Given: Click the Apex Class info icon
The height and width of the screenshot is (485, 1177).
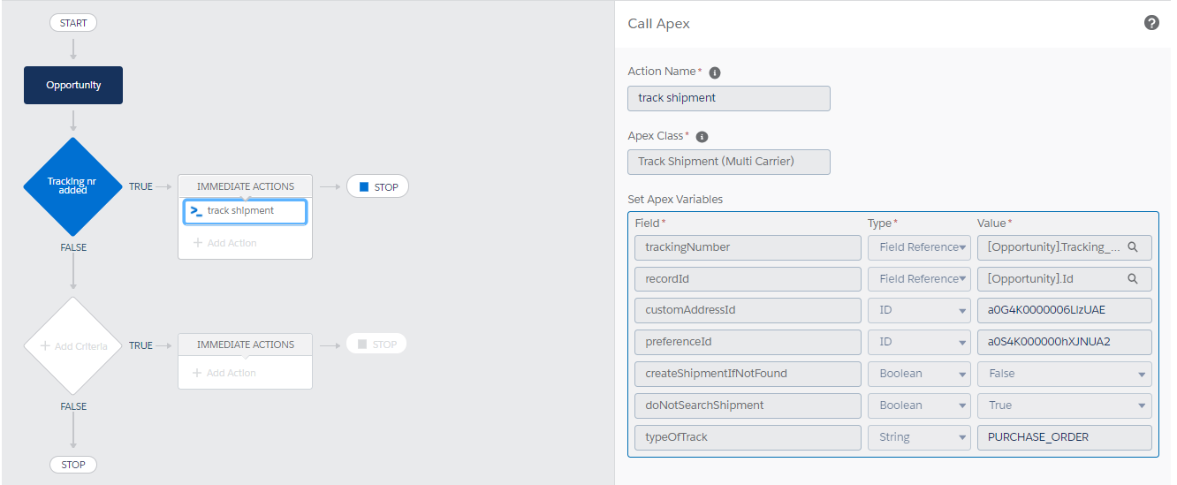Looking at the screenshot, I should point(702,137).
